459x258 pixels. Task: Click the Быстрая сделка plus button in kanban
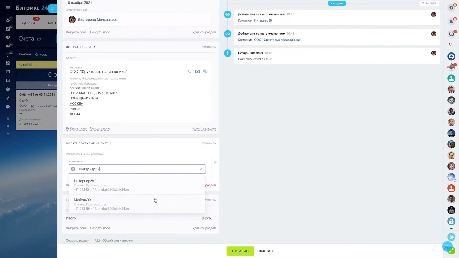[37, 85]
